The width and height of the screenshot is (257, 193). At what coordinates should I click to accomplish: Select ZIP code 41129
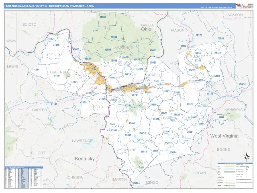102,99
